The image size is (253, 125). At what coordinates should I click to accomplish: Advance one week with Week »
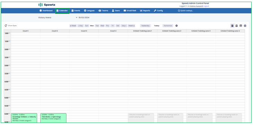[x=132, y=26]
